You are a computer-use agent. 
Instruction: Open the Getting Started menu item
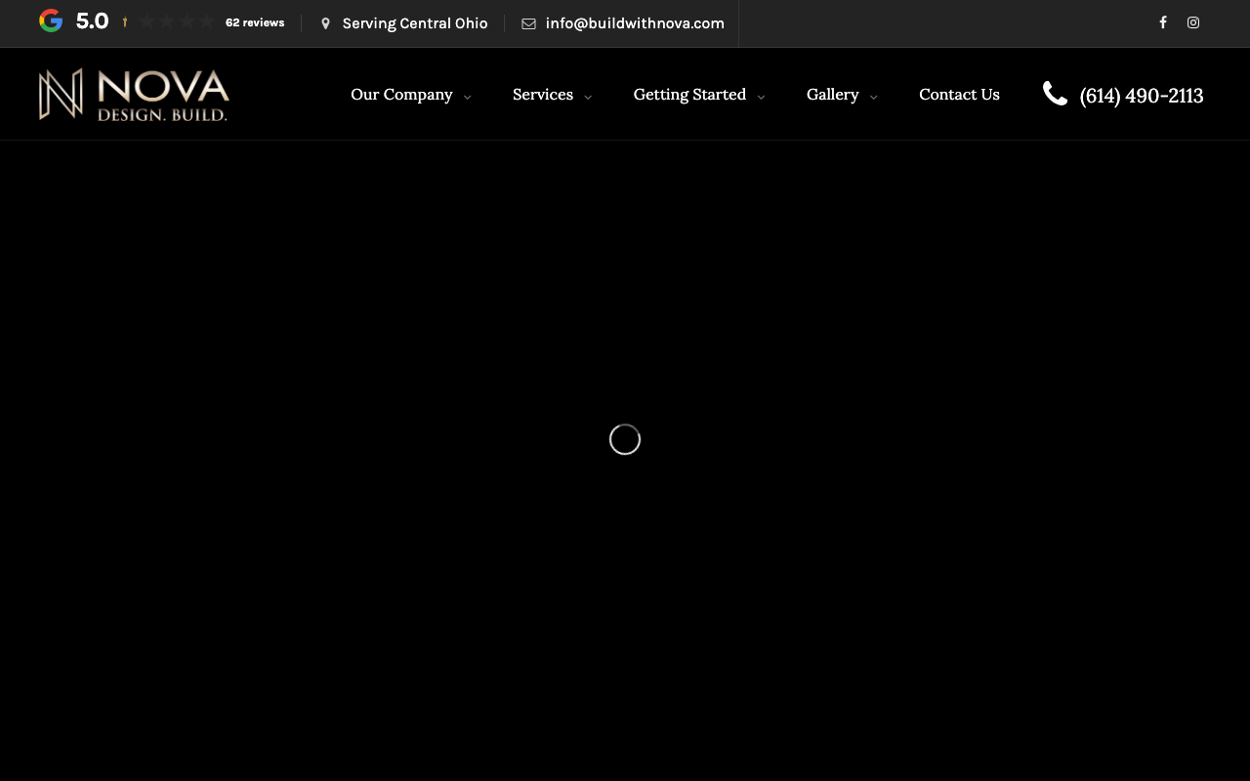(x=689, y=95)
